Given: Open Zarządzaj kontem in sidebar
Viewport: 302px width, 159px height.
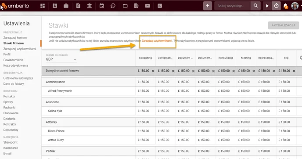Looking at the screenshot, I should tap(15, 38).
